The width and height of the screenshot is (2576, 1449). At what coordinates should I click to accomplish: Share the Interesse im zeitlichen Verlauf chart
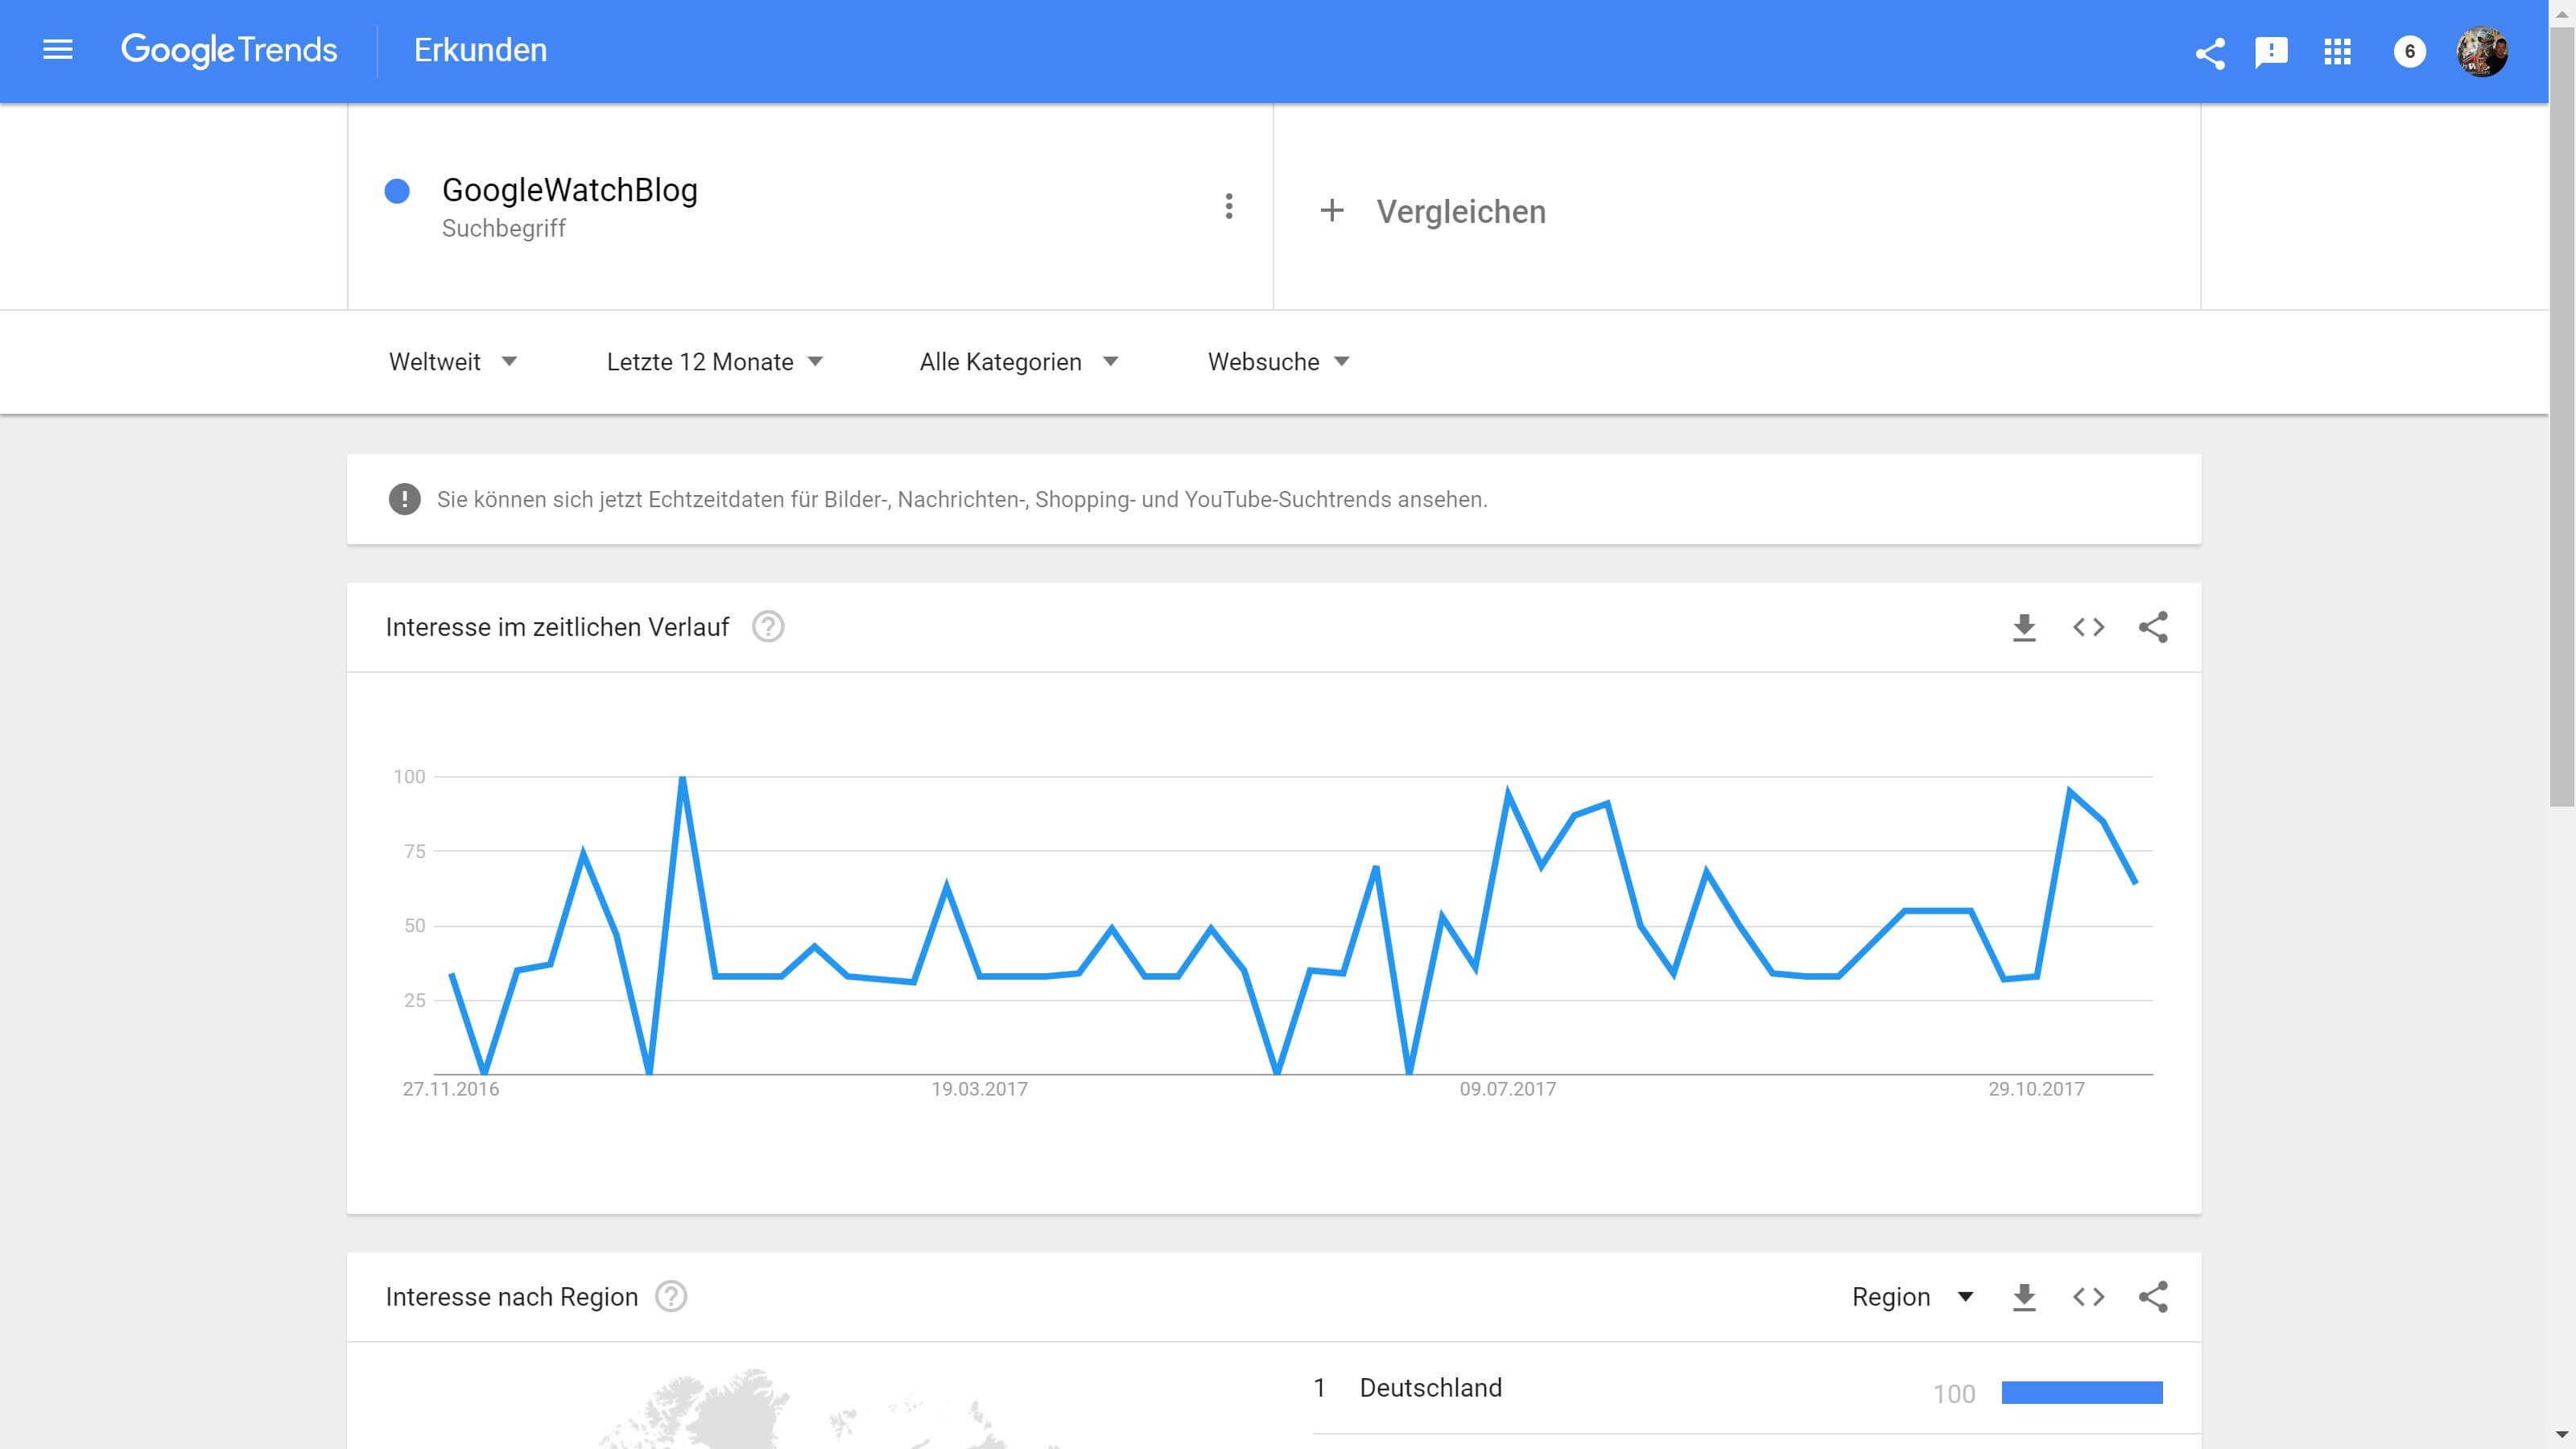pyautogui.click(x=2153, y=627)
